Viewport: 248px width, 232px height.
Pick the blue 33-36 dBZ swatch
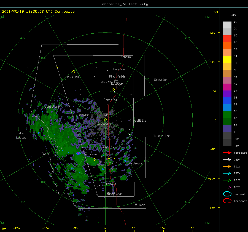[x=227, y=101]
